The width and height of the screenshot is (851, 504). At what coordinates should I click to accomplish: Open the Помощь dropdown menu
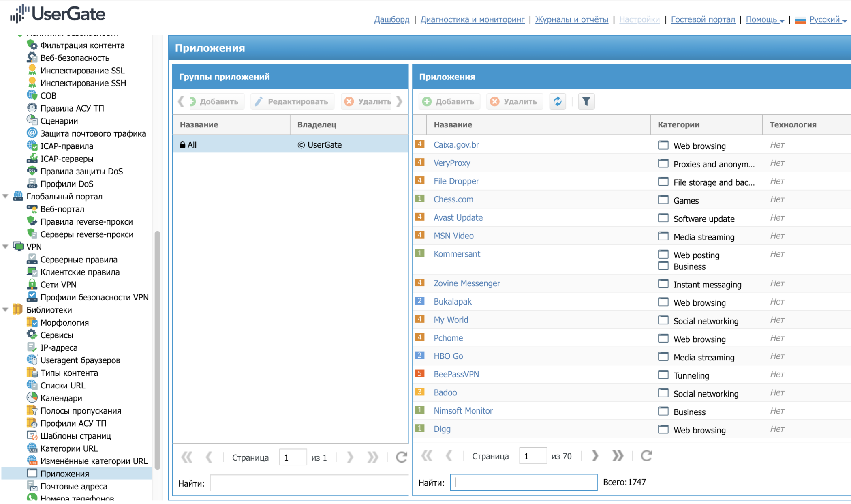click(x=765, y=19)
